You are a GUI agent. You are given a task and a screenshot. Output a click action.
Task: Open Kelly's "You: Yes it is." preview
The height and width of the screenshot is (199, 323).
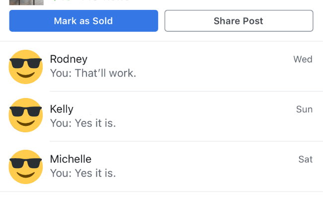click(x=83, y=123)
